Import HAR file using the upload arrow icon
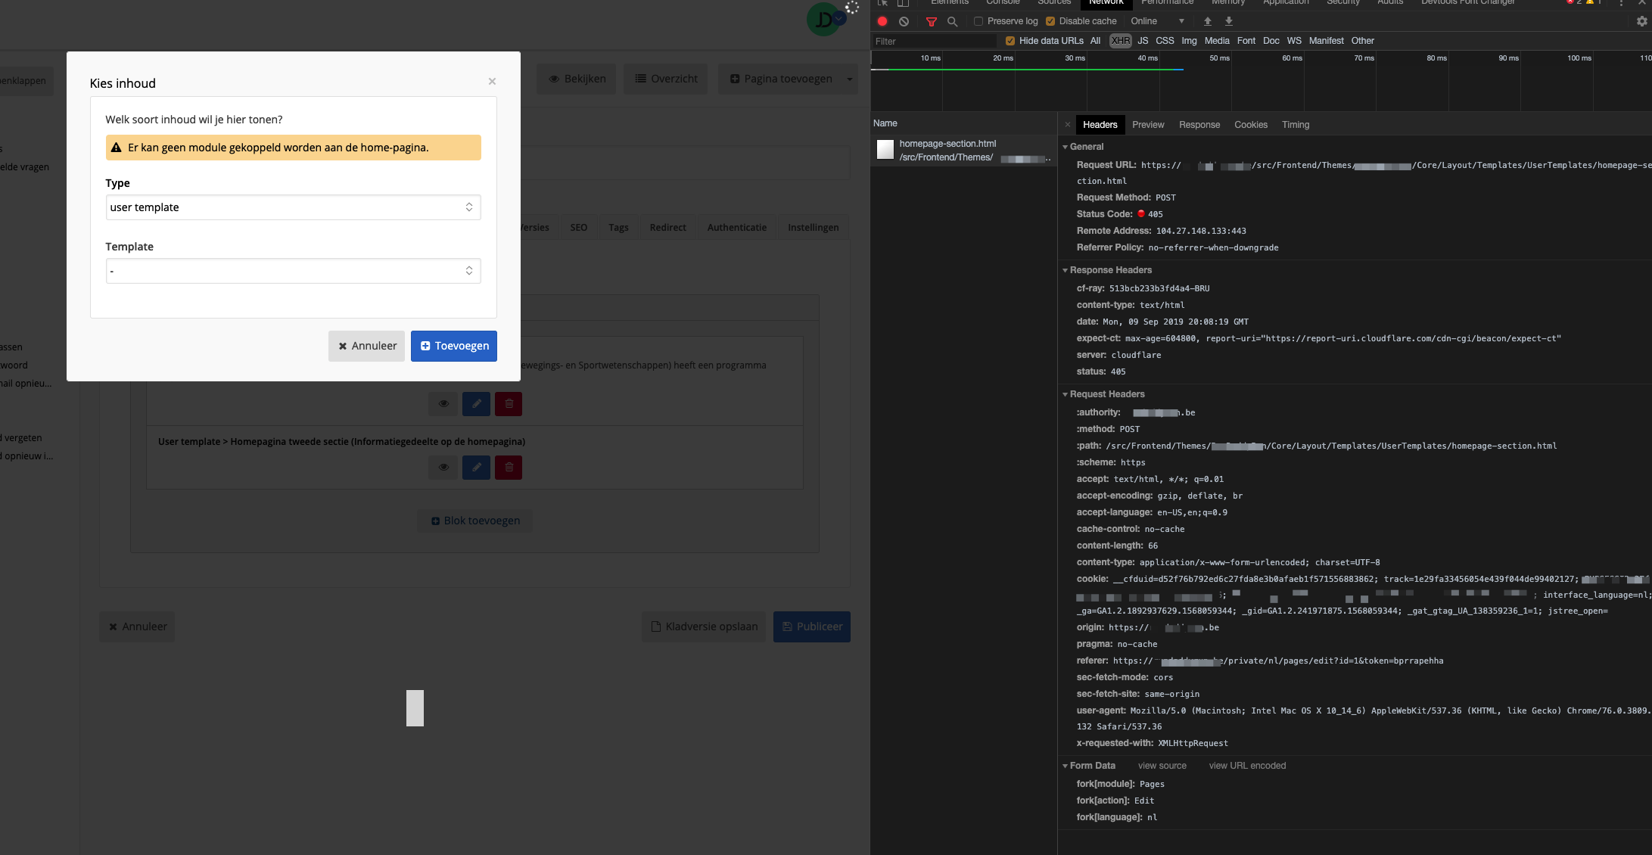 1207,21
